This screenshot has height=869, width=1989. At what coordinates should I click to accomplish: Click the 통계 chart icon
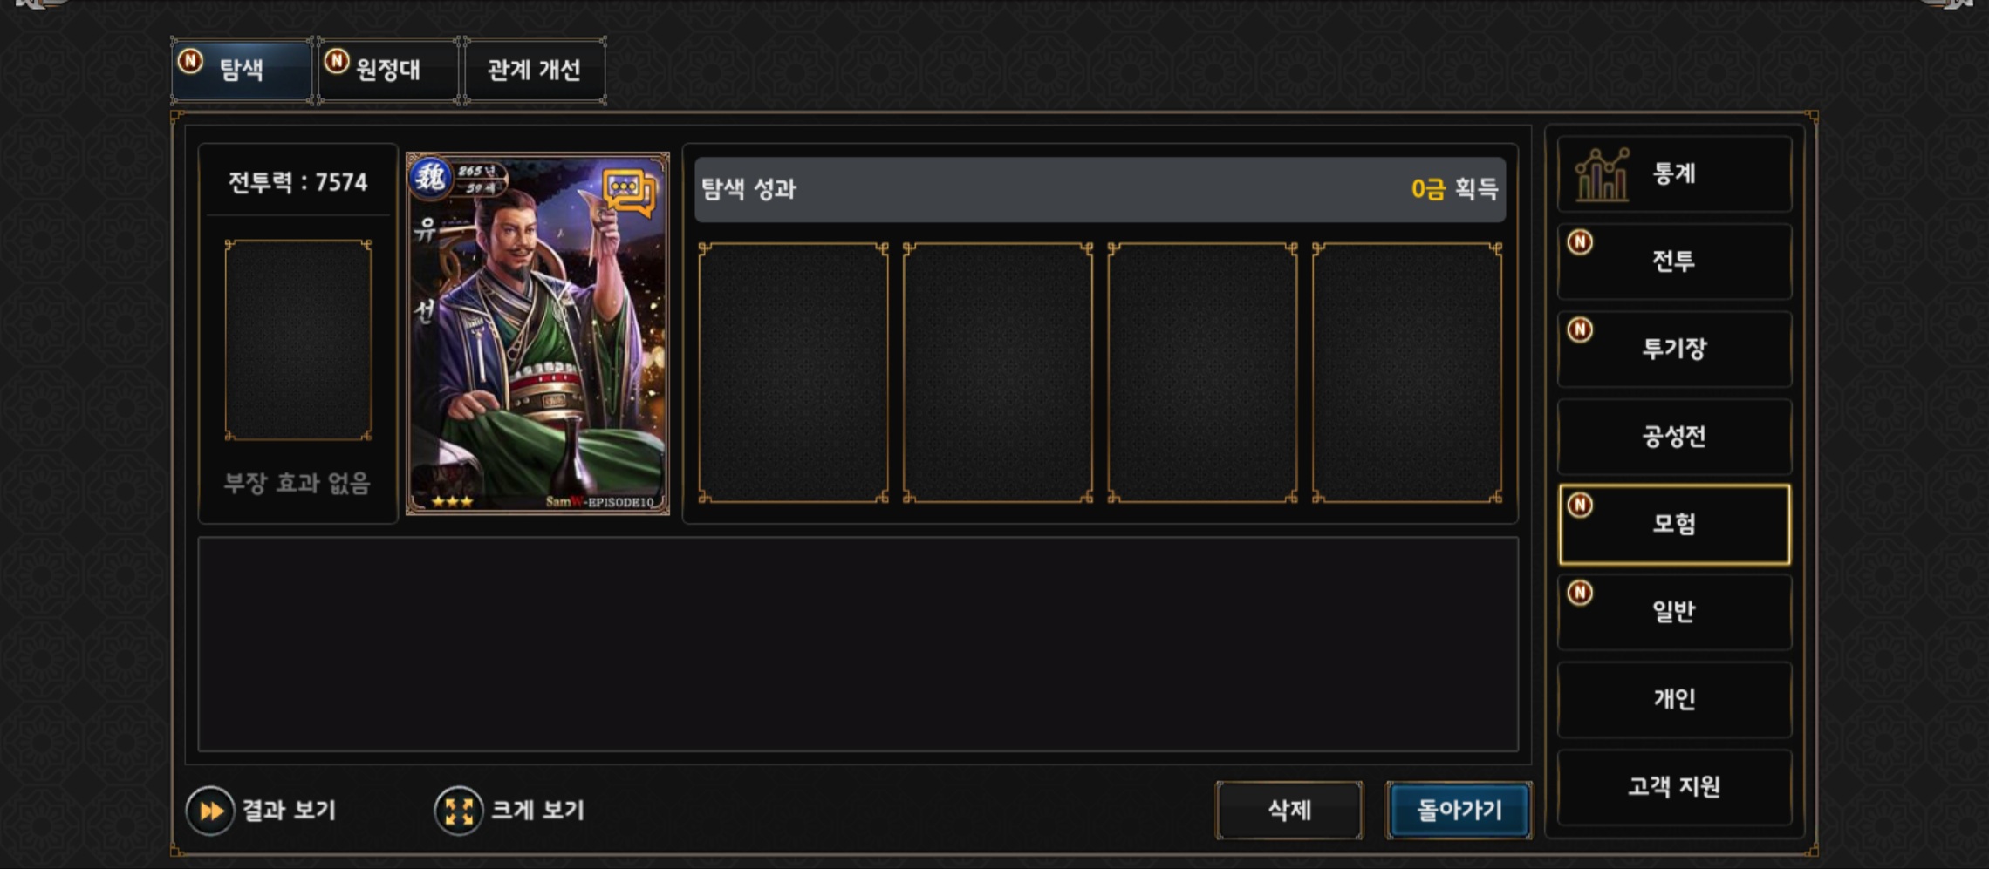[x=1601, y=174]
